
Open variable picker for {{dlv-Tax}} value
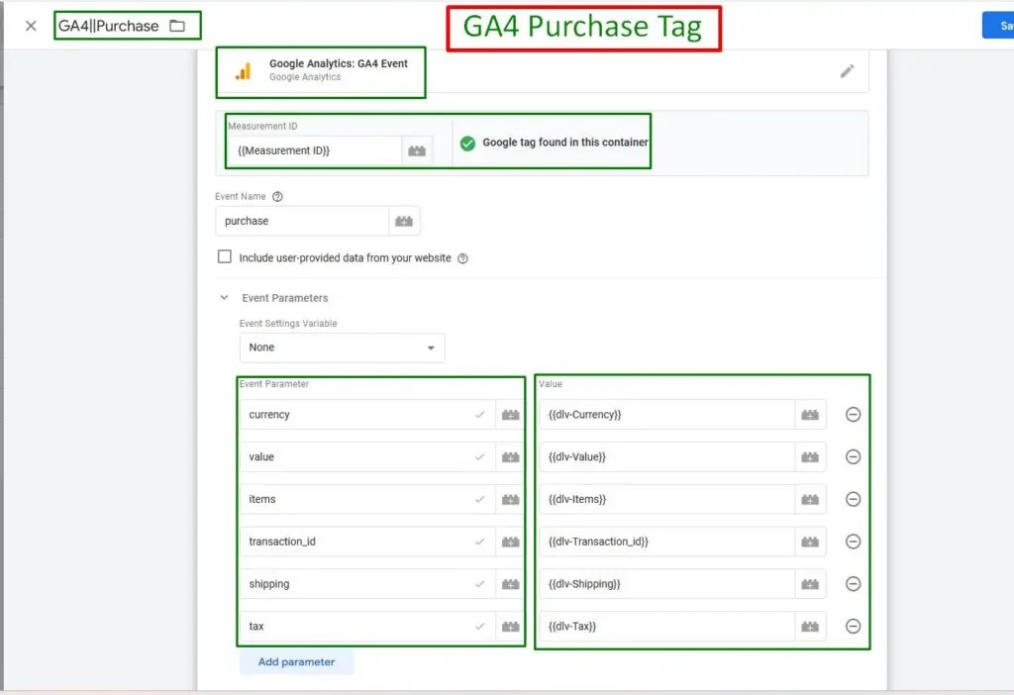pos(810,627)
